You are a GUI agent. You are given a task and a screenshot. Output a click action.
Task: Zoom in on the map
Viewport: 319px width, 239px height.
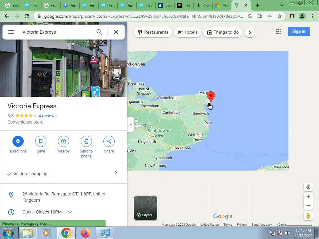click(308, 197)
